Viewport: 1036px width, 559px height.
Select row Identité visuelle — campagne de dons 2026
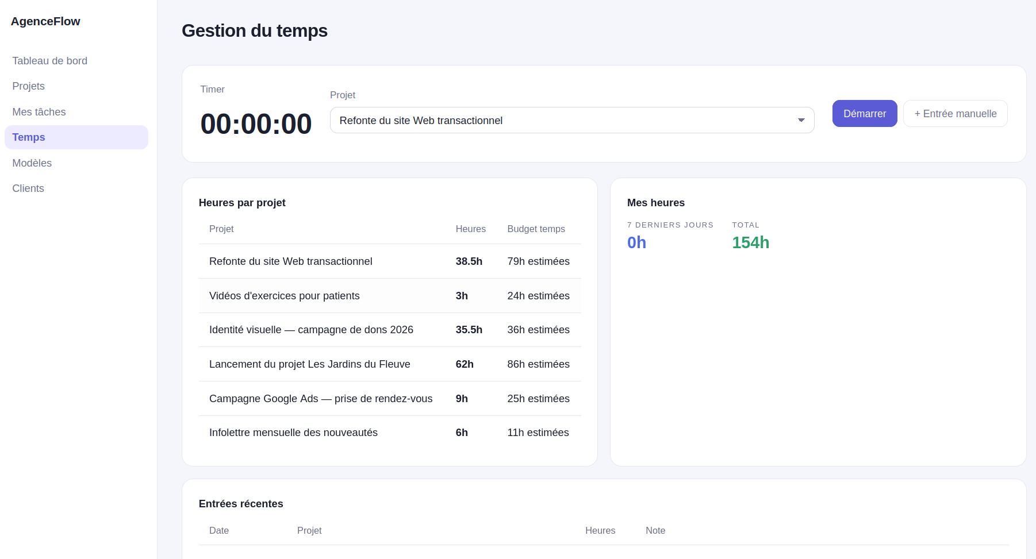[390, 330]
